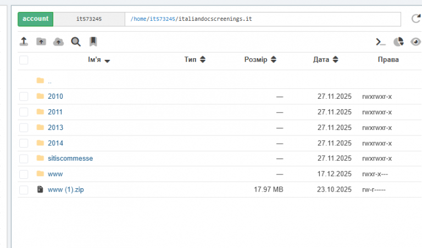The width and height of the screenshot is (422, 248).
Task: Open the www folder link
Action: 55,174
